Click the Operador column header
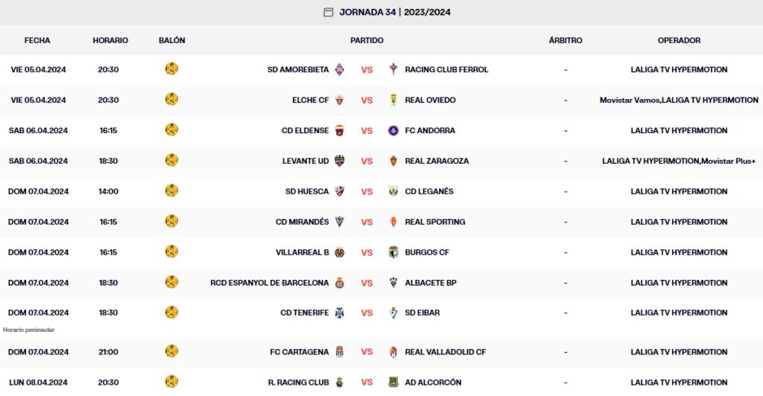This screenshot has height=396, width=763. point(679,40)
